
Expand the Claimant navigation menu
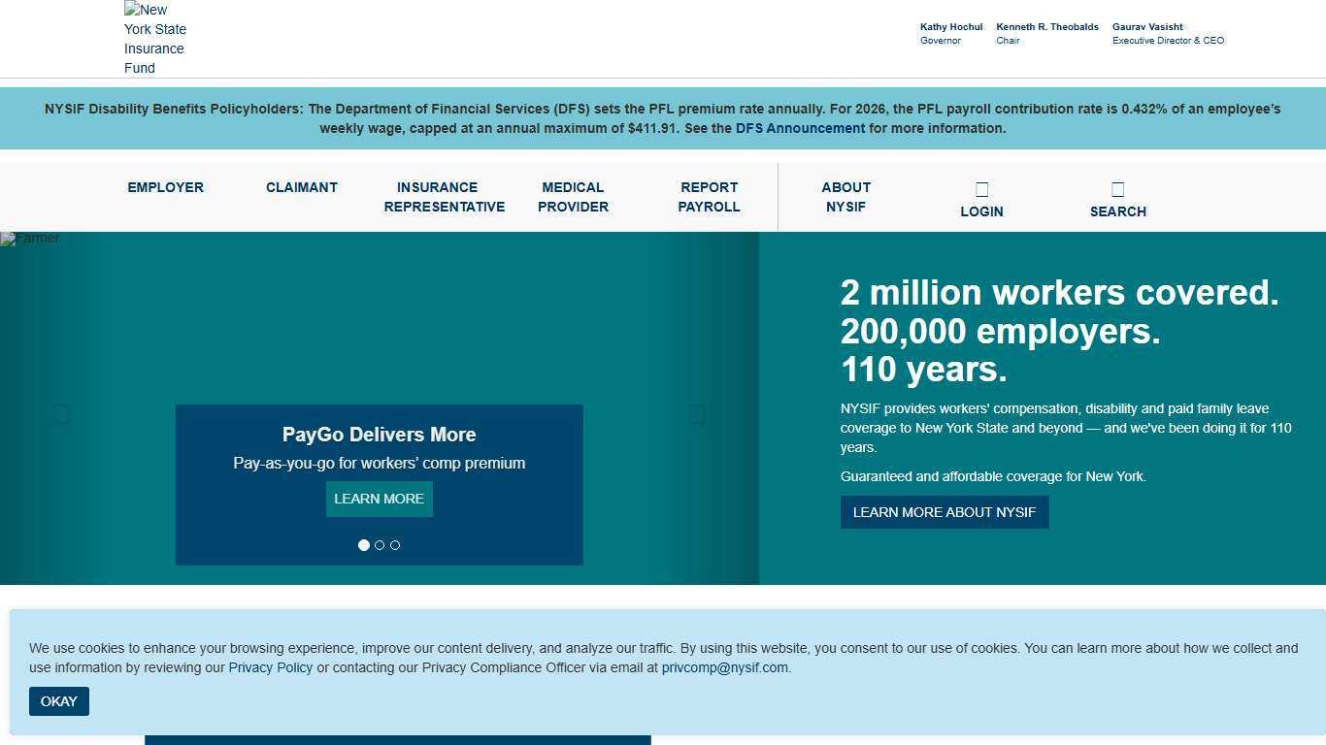coord(302,187)
